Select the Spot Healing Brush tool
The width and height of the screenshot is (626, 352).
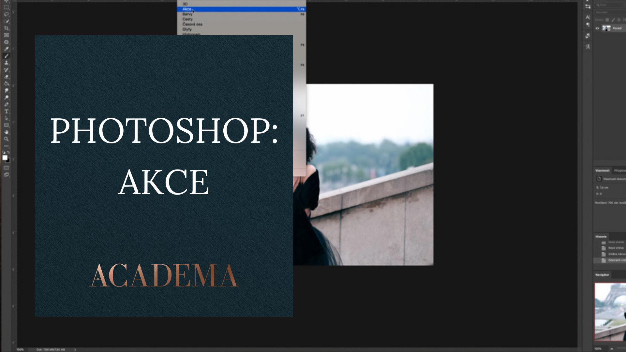tap(6, 42)
